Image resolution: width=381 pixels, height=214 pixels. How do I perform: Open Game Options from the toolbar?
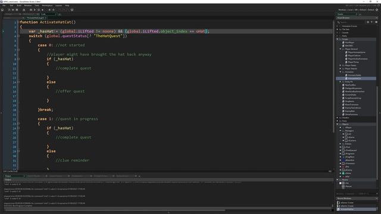pos(49,10)
